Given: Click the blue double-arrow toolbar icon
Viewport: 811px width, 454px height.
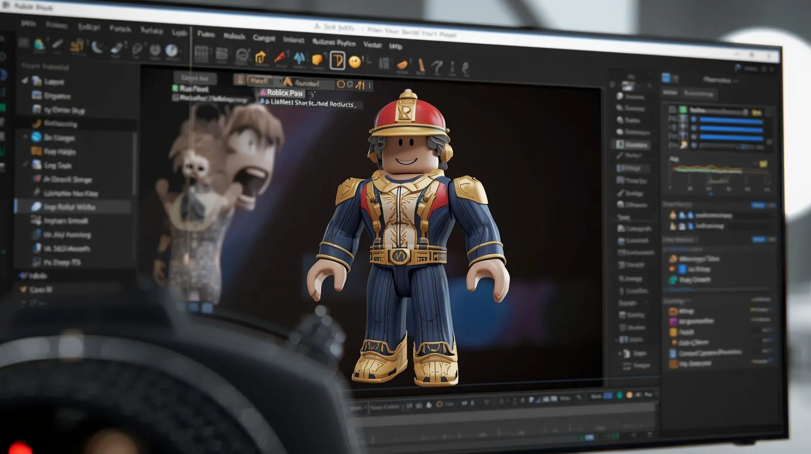Looking at the screenshot, I should [x=299, y=58].
